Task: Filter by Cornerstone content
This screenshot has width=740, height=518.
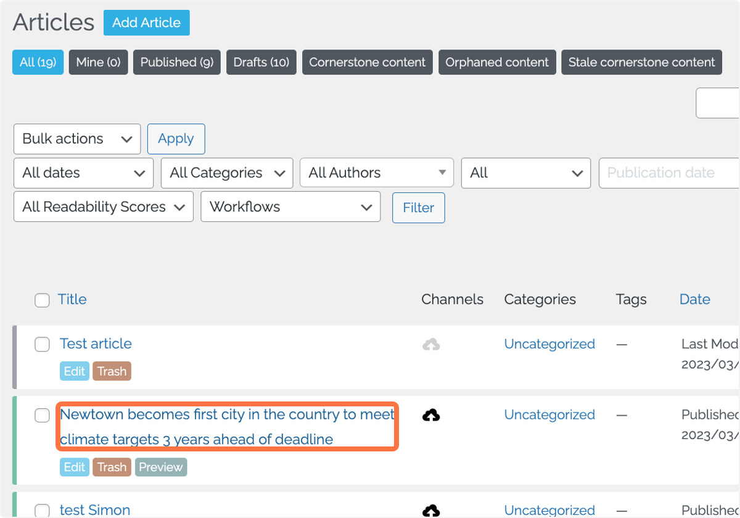Action: click(368, 62)
